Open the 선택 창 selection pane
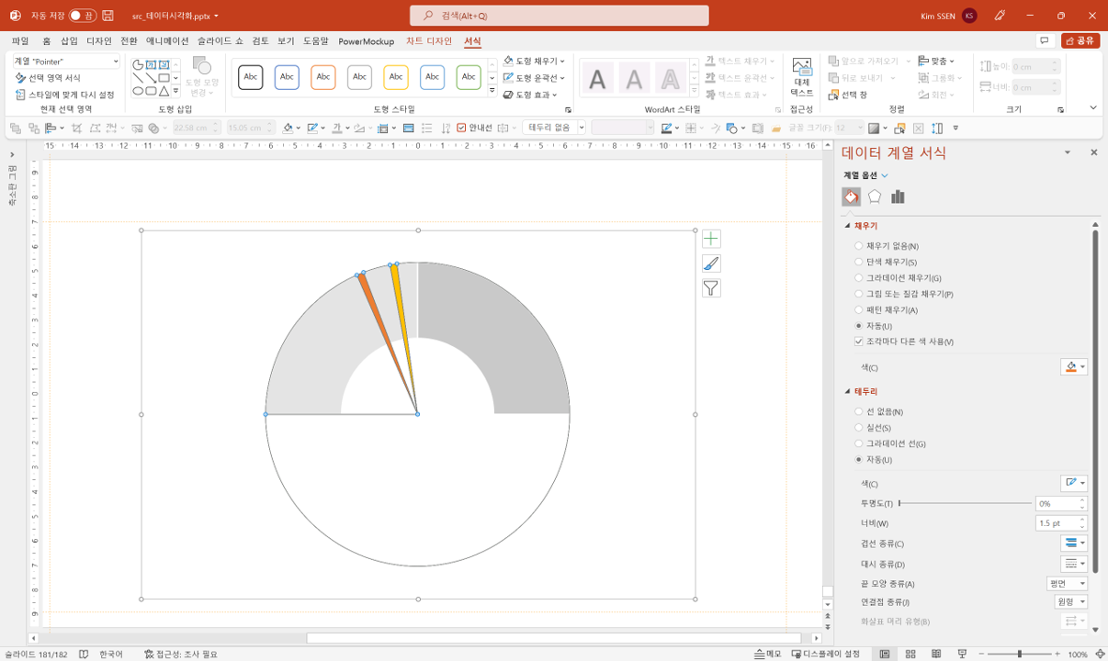This screenshot has height=661, width=1108. (848, 95)
